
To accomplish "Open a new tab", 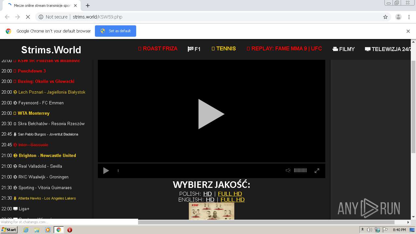I will click(88, 6).
